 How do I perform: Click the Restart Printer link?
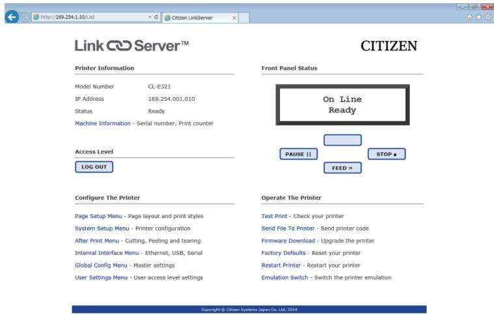pyautogui.click(x=281, y=266)
